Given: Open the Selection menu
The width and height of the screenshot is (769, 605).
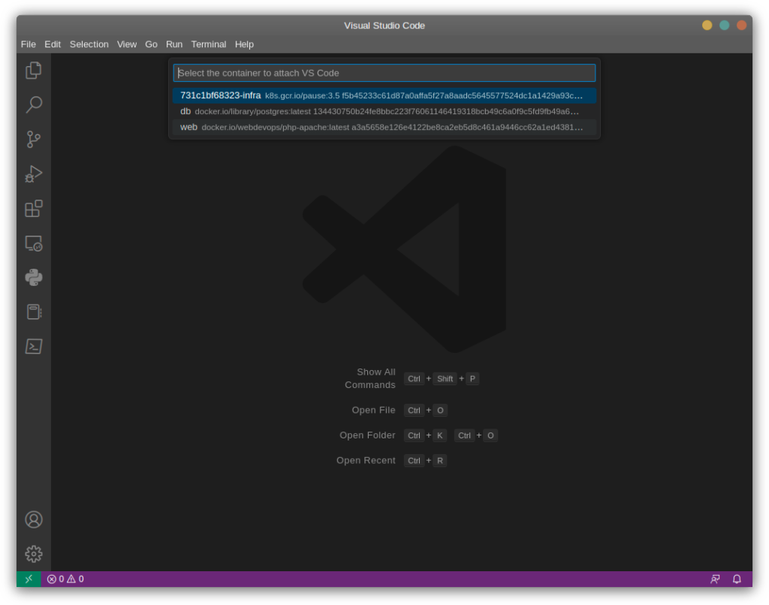Looking at the screenshot, I should pos(89,44).
